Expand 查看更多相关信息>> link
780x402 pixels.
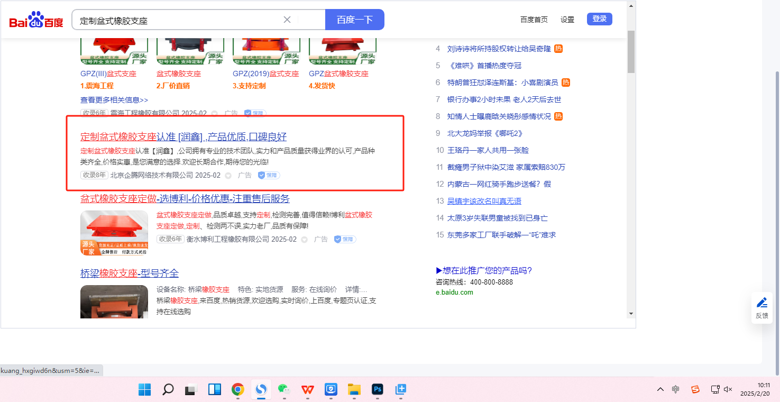tap(114, 99)
